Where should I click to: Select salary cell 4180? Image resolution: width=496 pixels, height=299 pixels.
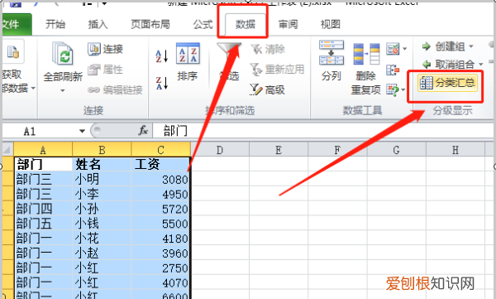pos(160,238)
